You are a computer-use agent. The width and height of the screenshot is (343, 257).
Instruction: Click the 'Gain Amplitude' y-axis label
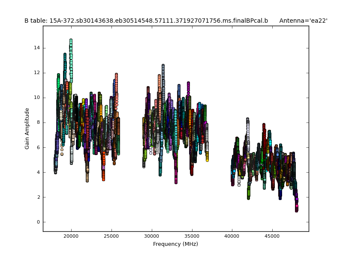27,128
